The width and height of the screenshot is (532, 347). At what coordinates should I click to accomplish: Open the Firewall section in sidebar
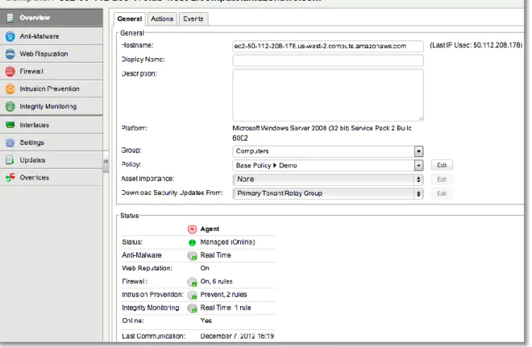pyautogui.click(x=52, y=72)
